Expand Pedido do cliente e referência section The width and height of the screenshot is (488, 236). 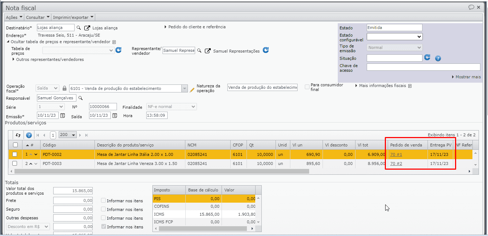(x=195, y=27)
